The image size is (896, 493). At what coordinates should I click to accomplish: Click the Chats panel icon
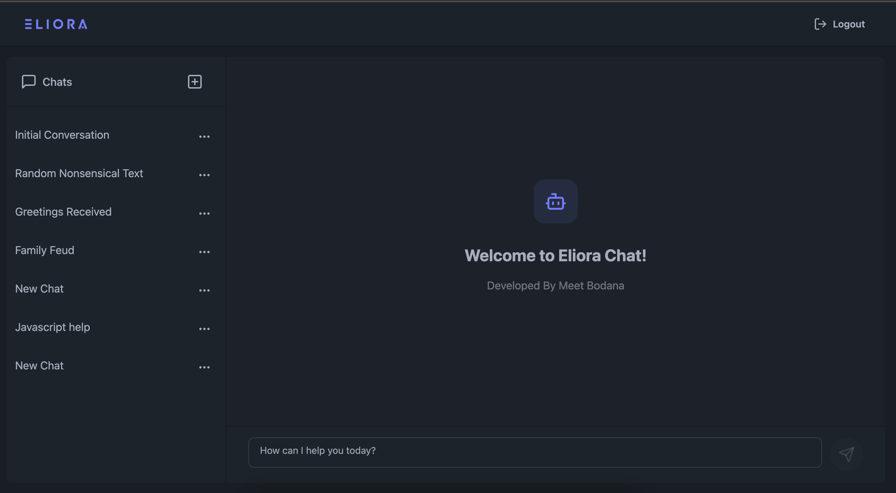tap(28, 81)
